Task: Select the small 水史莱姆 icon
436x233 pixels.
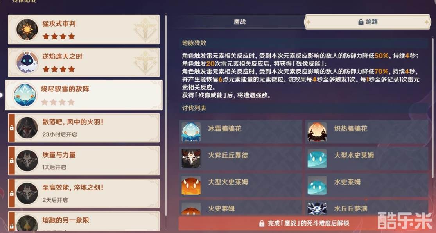Action: coord(317,185)
